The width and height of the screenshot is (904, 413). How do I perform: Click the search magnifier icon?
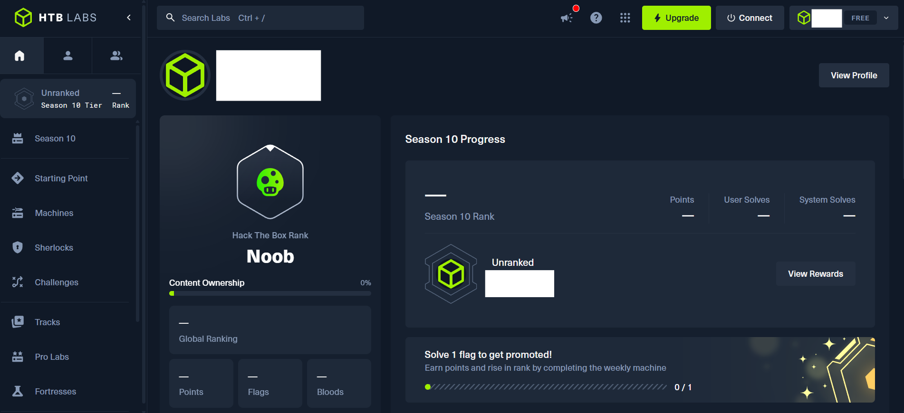point(170,18)
